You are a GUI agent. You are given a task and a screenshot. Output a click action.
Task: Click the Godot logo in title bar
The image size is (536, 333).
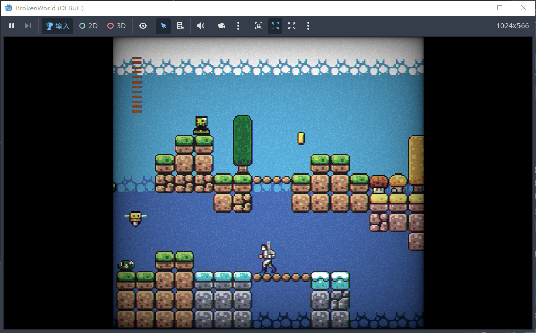tap(8, 8)
